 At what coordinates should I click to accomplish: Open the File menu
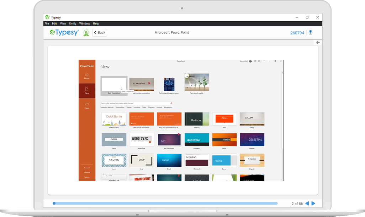[47, 23]
